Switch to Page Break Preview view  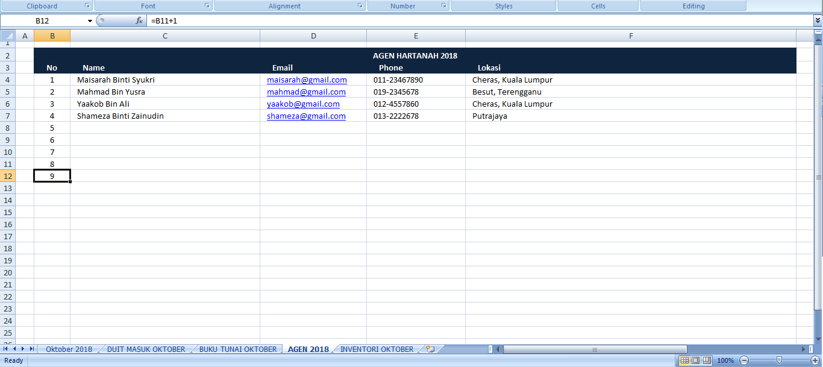pyautogui.click(x=706, y=360)
